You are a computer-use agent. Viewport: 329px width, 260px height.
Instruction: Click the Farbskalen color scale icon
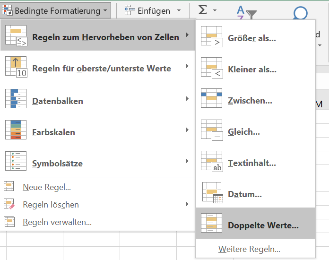(16, 130)
